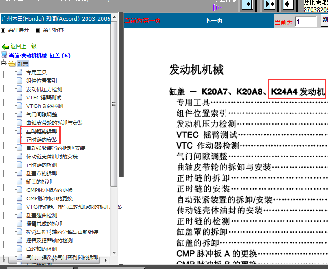Click document icon beside 专用工具
The width and height of the screenshot is (328, 269).
coord(20,72)
